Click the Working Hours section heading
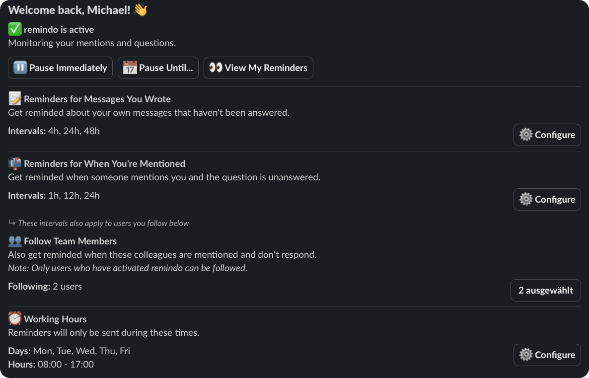This screenshot has height=378, width=589. (x=55, y=319)
